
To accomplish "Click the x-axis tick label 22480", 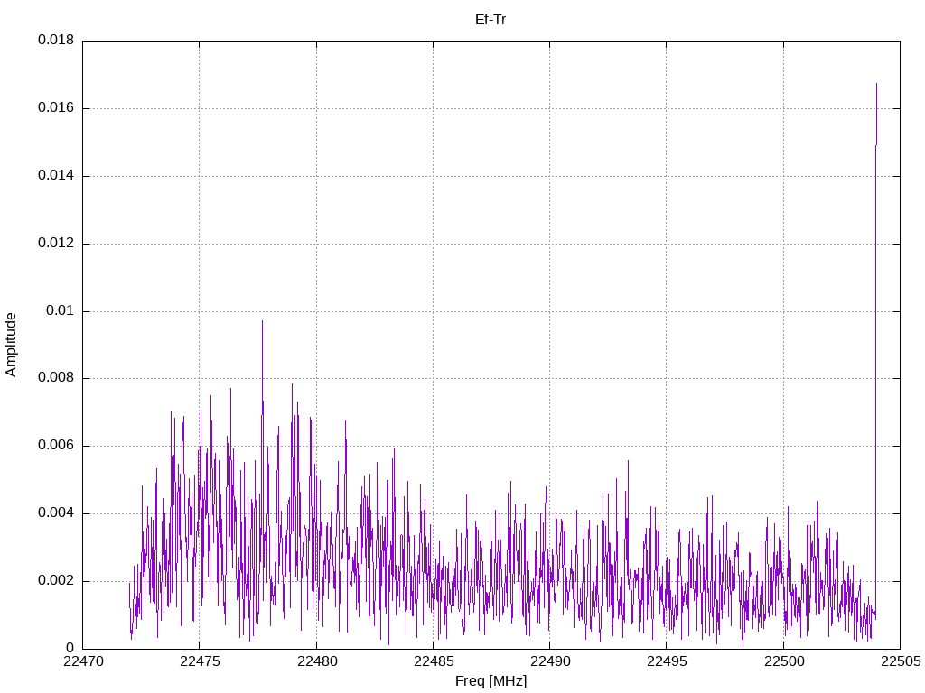I will tap(316, 661).
